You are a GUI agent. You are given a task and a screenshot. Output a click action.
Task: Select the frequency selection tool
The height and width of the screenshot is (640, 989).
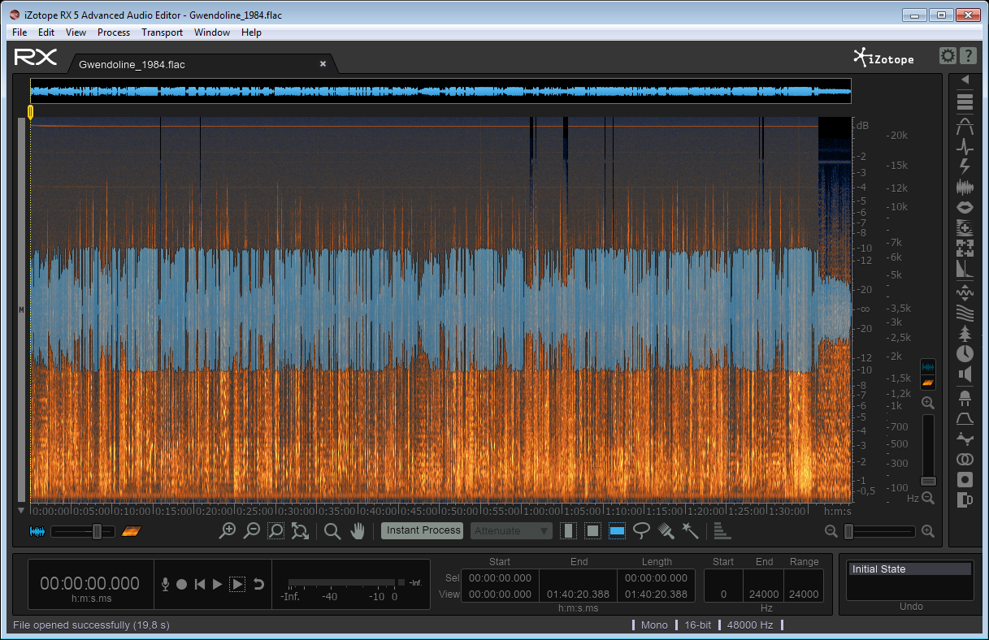point(617,531)
